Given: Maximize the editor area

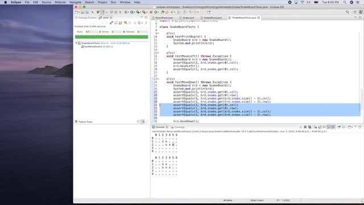Looking at the screenshot, I should 360,18.
